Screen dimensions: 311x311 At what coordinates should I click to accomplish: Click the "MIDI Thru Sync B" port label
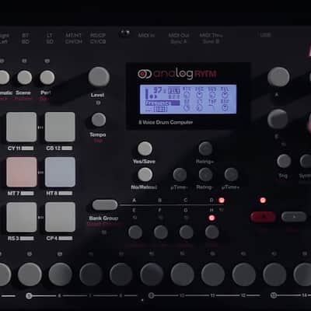211,38
